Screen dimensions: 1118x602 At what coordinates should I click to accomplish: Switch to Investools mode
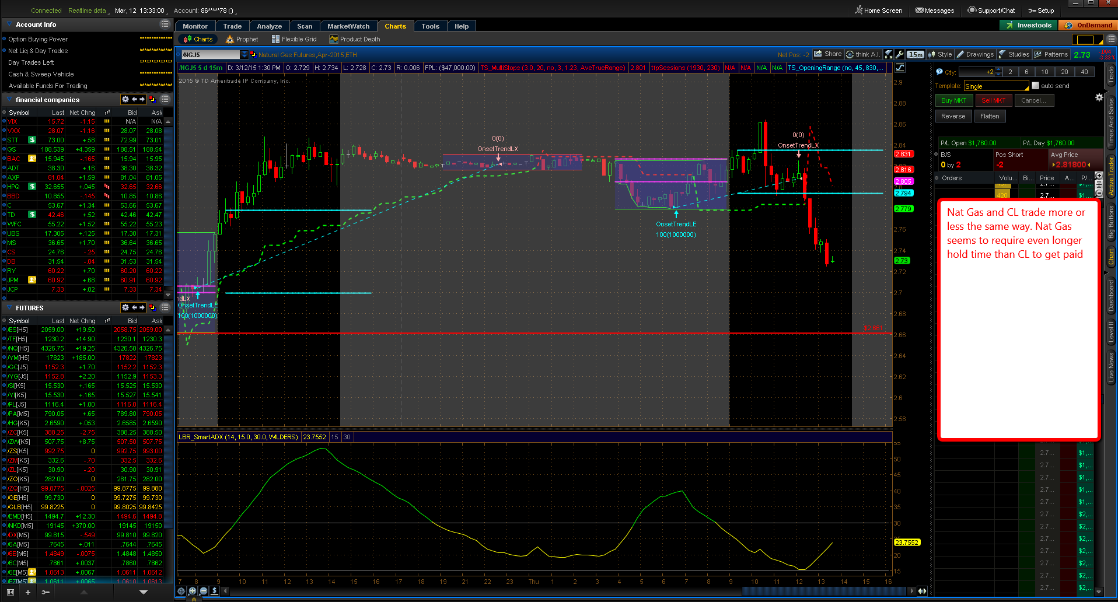point(1029,25)
